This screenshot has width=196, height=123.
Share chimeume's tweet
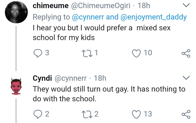186,53
